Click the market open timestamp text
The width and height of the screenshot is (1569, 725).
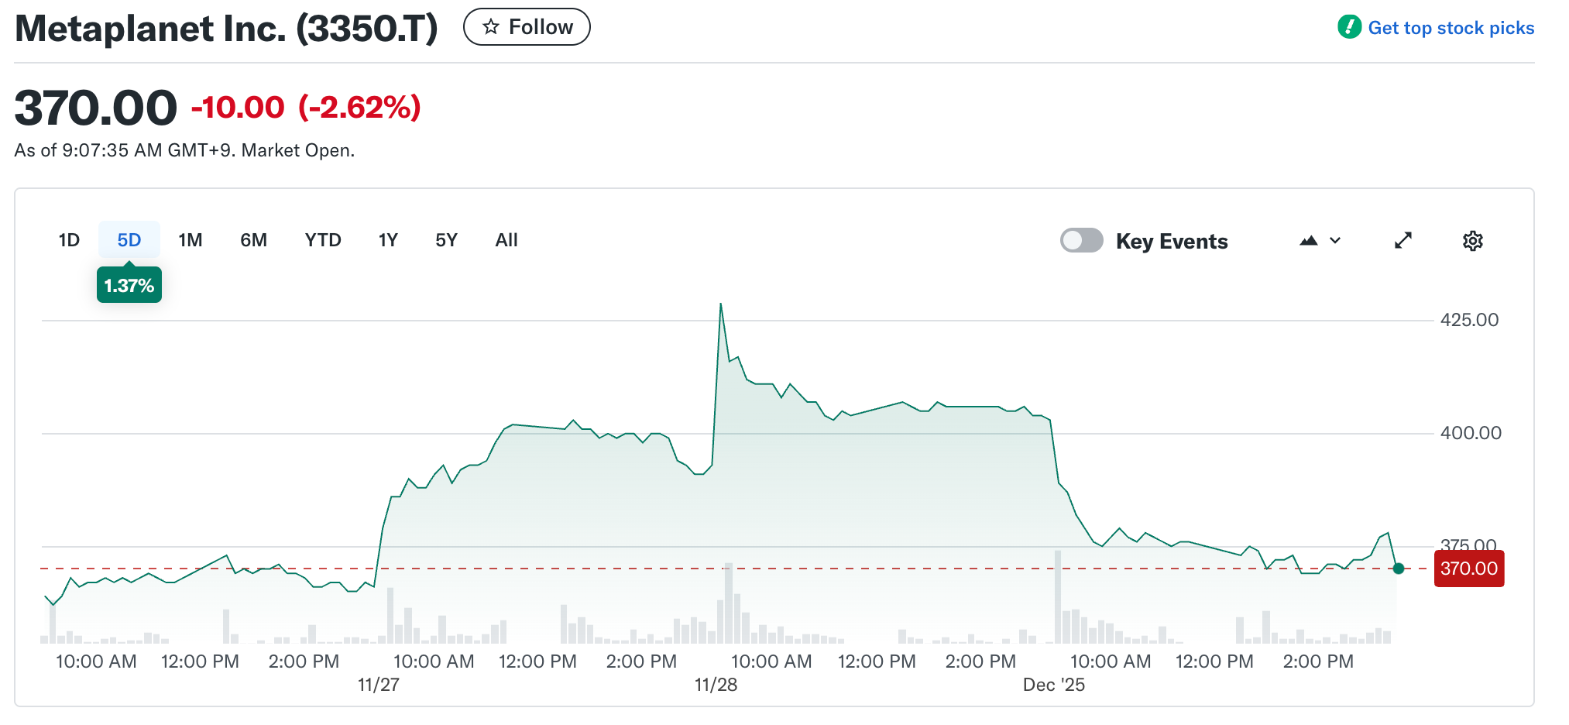coord(184,150)
